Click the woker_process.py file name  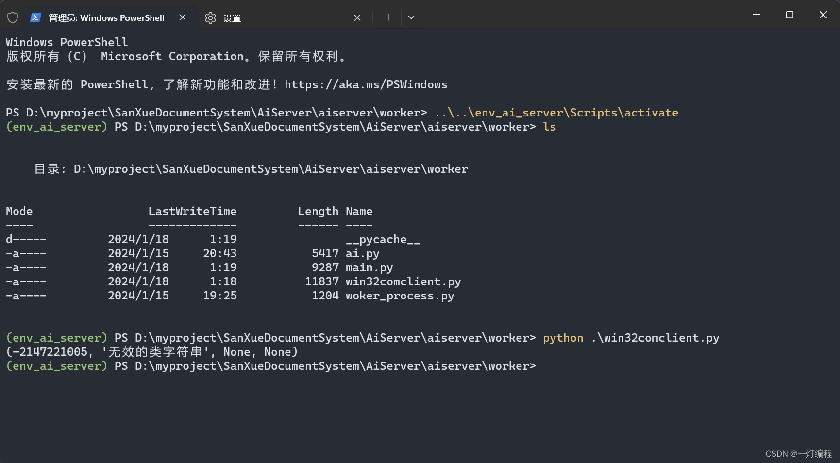click(400, 296)
